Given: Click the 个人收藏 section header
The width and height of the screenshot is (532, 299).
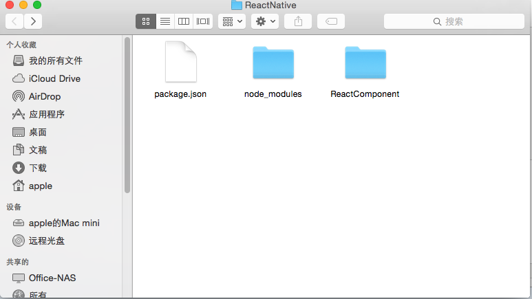Looking at the screenshot, I should (21, 45).
